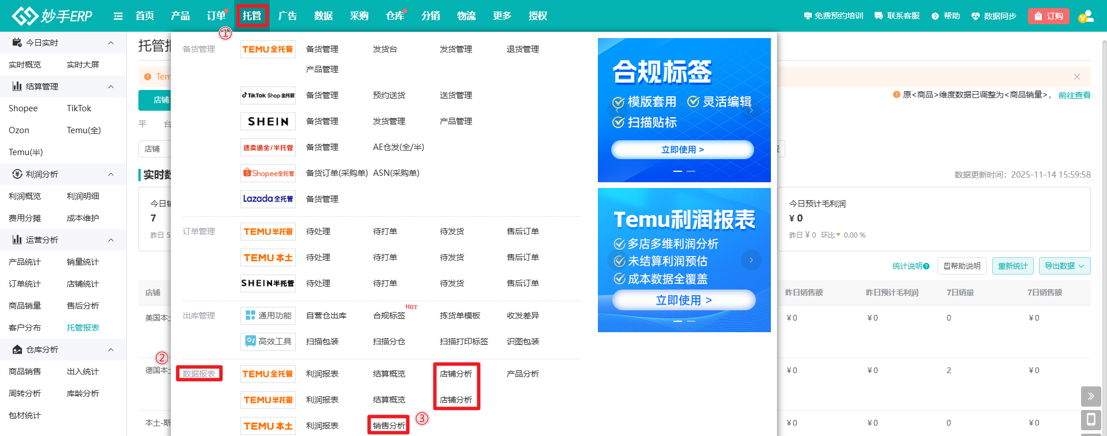Open user avatar account icon
1107x436 pixels.
click(1086, 16)
